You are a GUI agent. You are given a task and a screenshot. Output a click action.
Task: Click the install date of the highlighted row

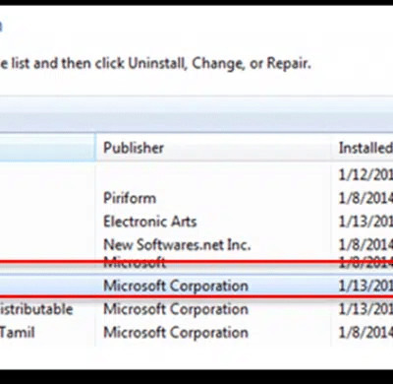[x=365, y=286]
